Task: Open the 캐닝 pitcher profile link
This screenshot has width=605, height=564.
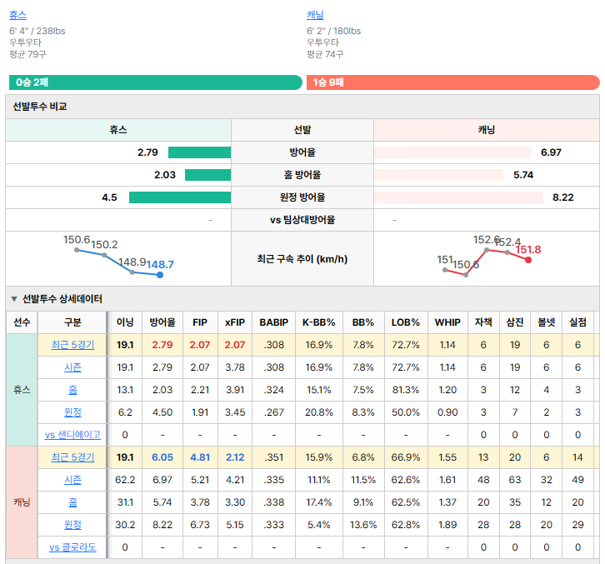Action: (315, 15)
